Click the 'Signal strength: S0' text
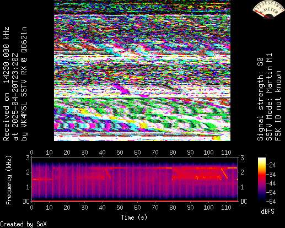 260,99
